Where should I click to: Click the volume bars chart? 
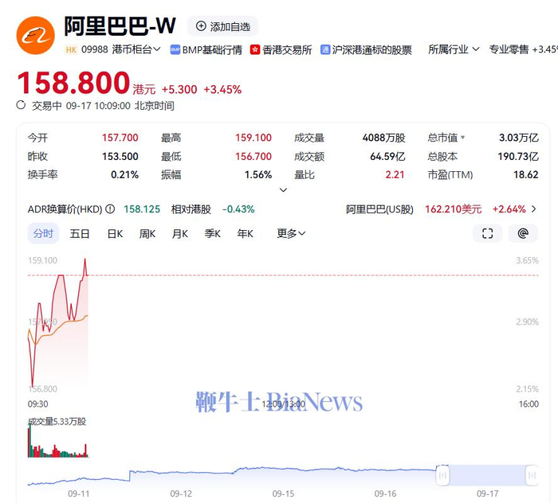point(58,440)
